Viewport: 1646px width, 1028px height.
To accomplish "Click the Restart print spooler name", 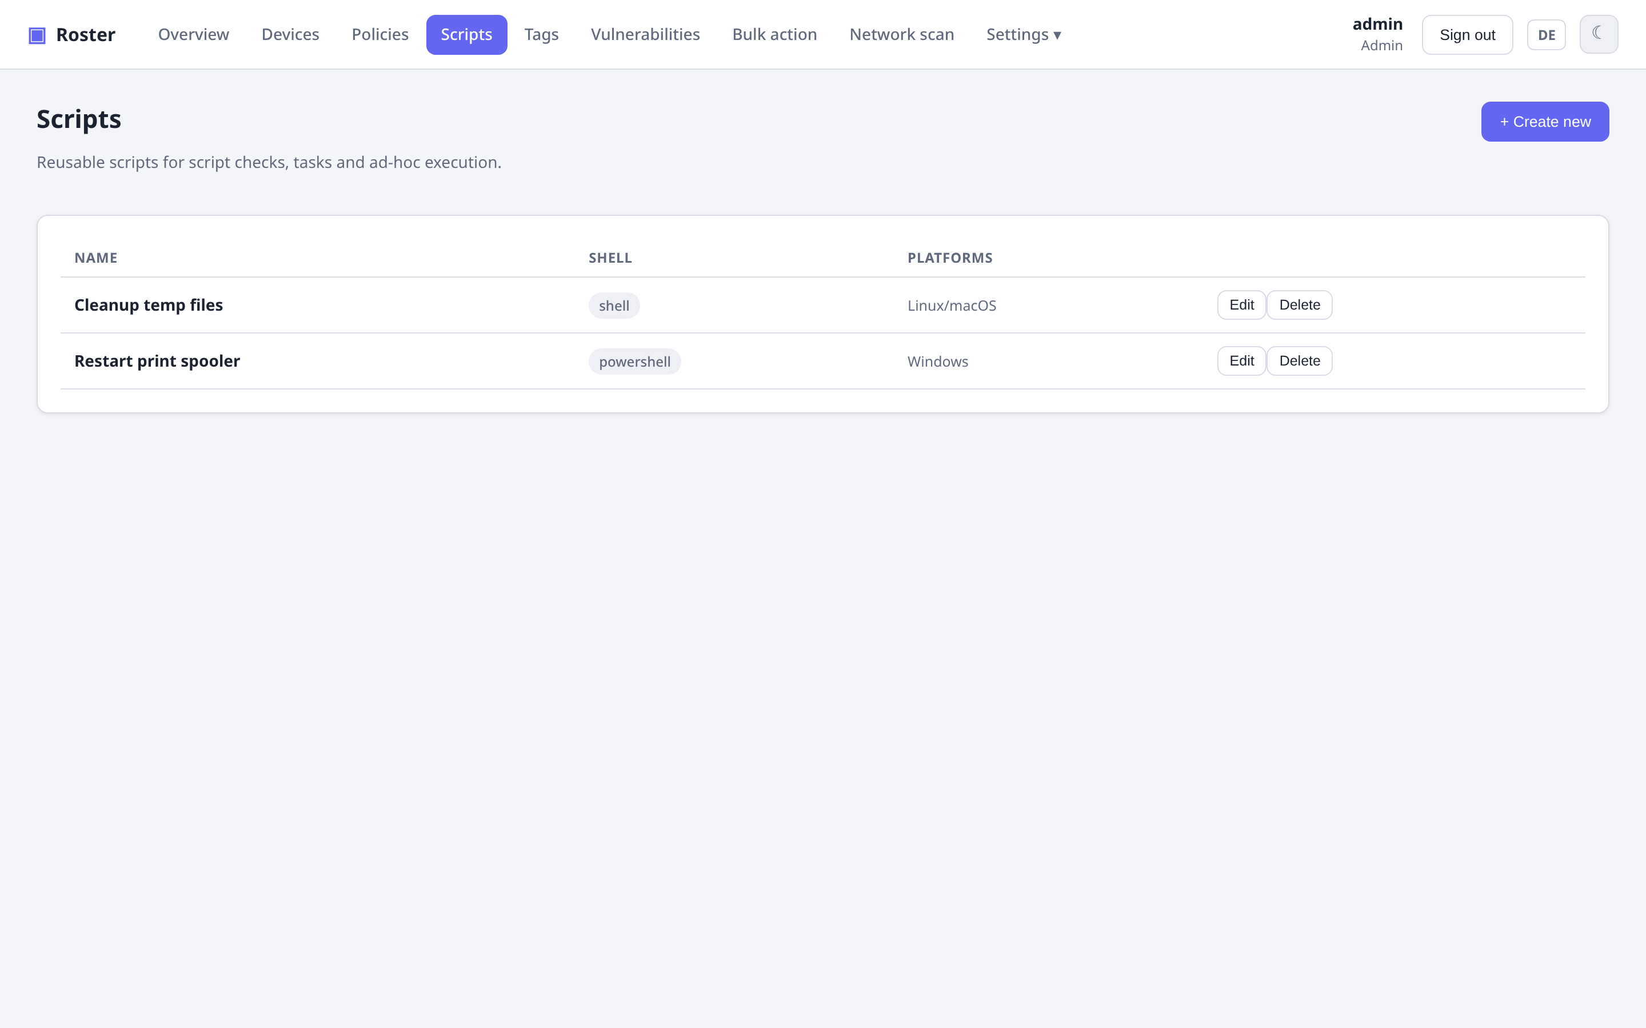I will 157,361.
